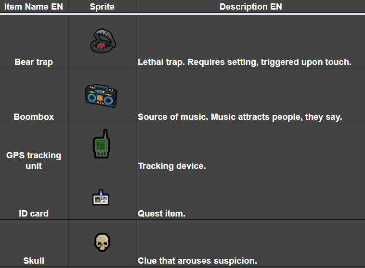Click the "Sprite" column header

tap(102, 7)
